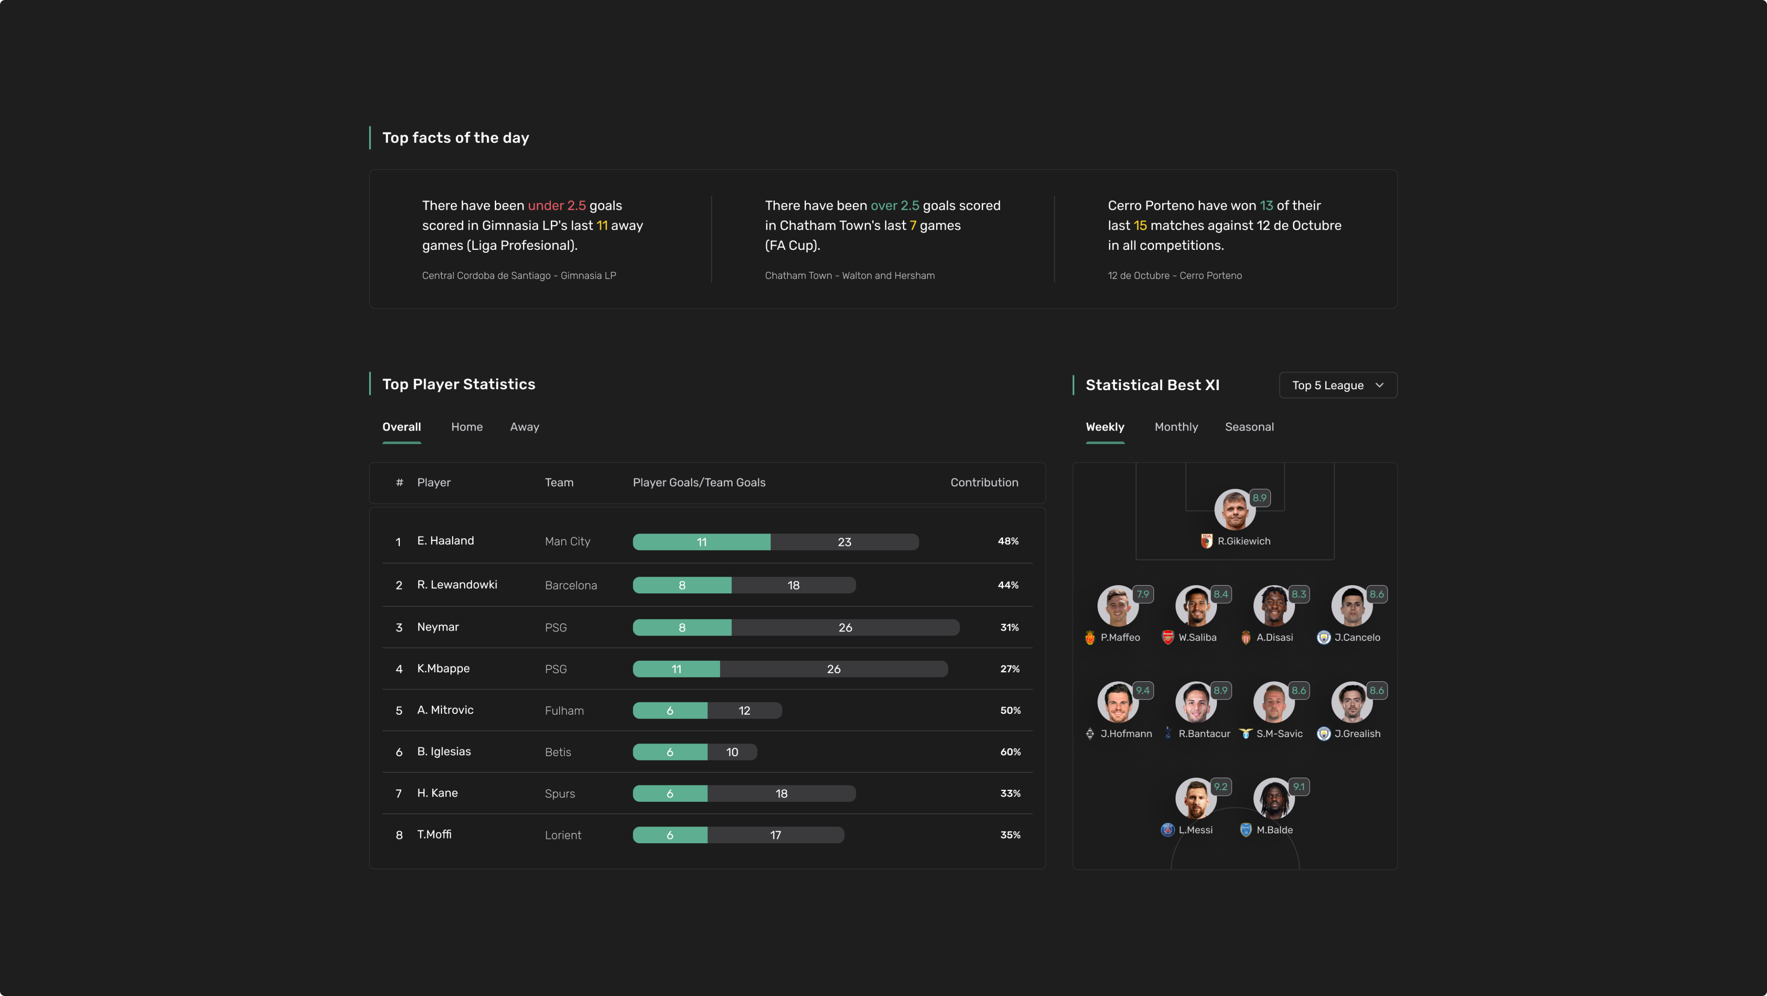
Task: Click R.Gikiewich's club crest icon
Action: coord(1207,541)
